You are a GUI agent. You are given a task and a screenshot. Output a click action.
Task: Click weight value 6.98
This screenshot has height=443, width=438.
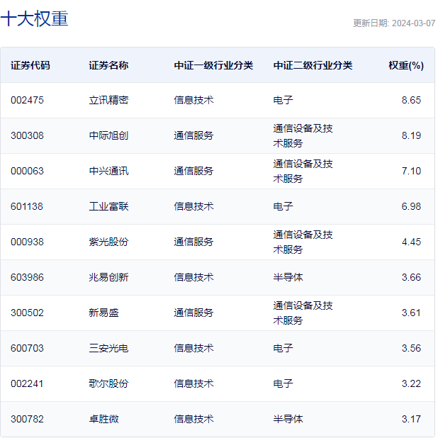tap(411, 206)
